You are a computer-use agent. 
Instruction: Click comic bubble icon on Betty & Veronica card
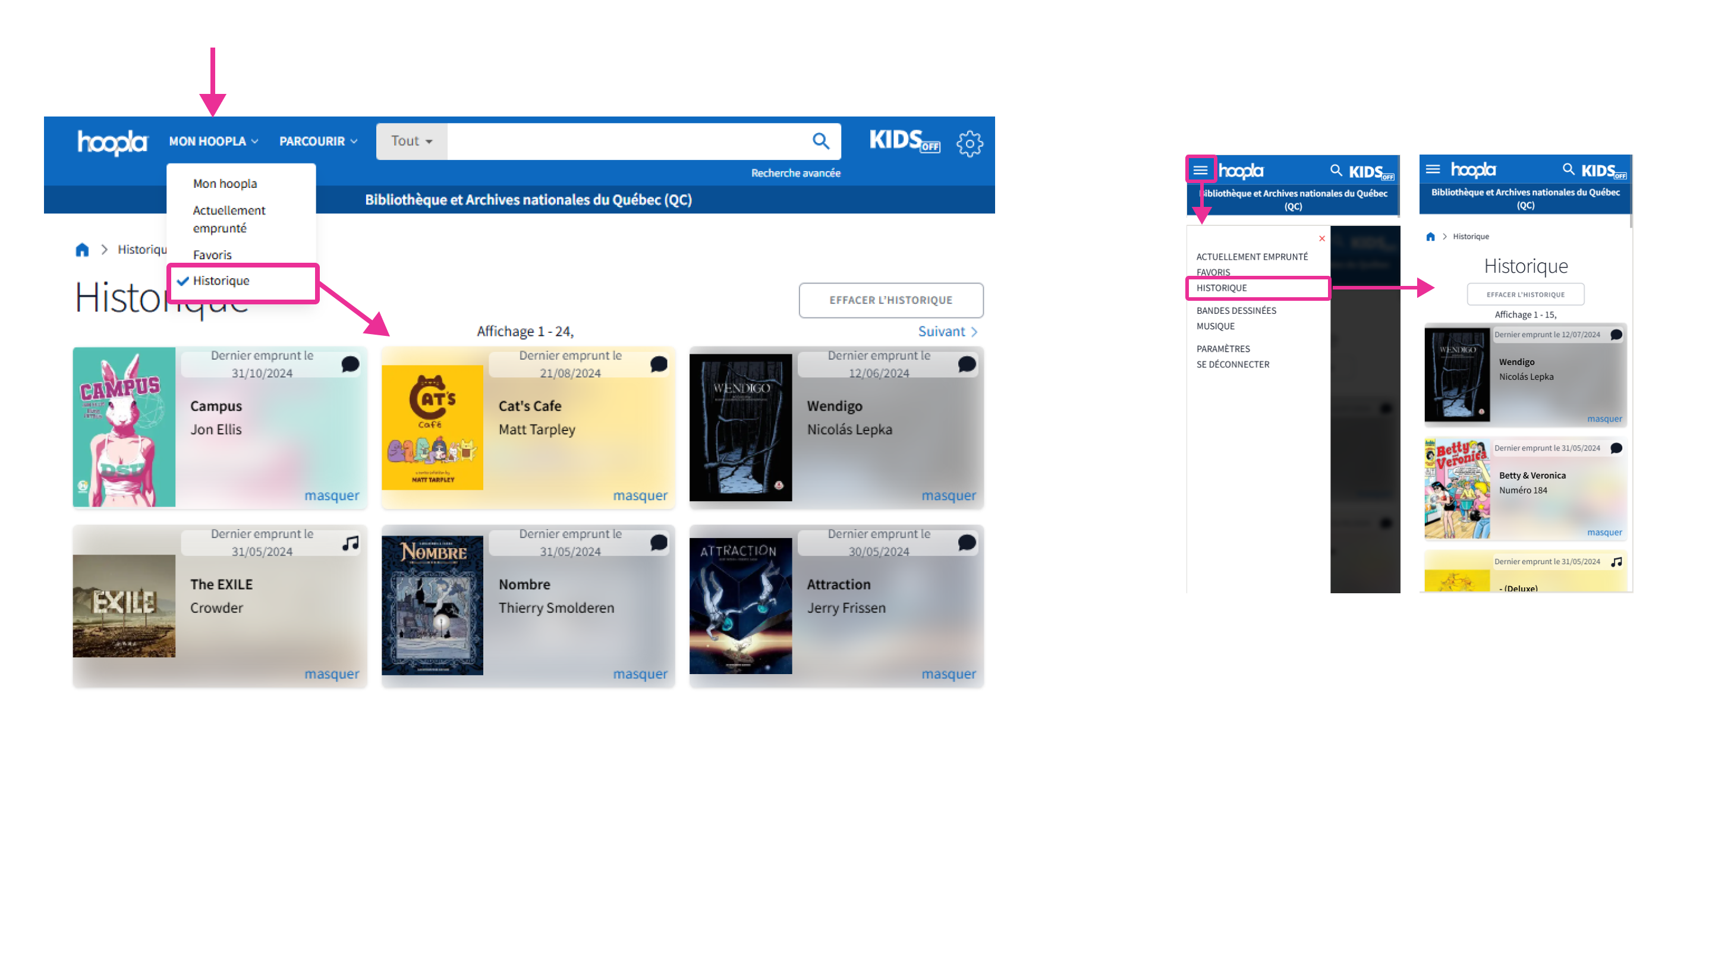[1616, 449]
